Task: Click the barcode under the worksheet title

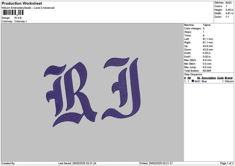Action: click(13, 13)
